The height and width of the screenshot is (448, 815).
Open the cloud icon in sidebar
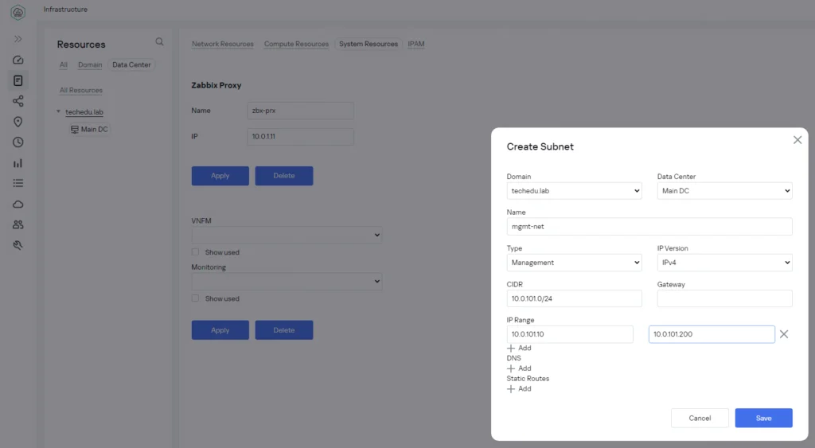(x=18, y=205)
